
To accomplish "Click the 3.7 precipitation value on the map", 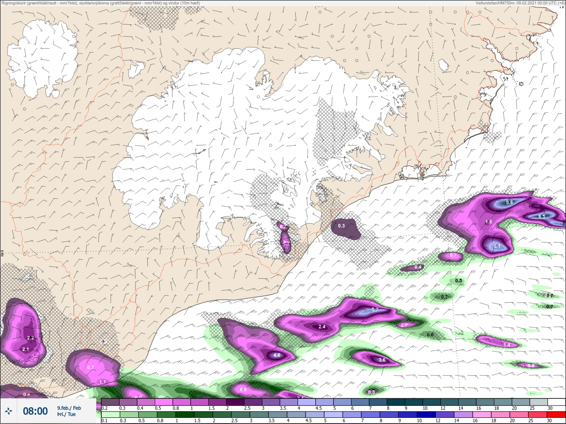I will [x=404, y=325].
